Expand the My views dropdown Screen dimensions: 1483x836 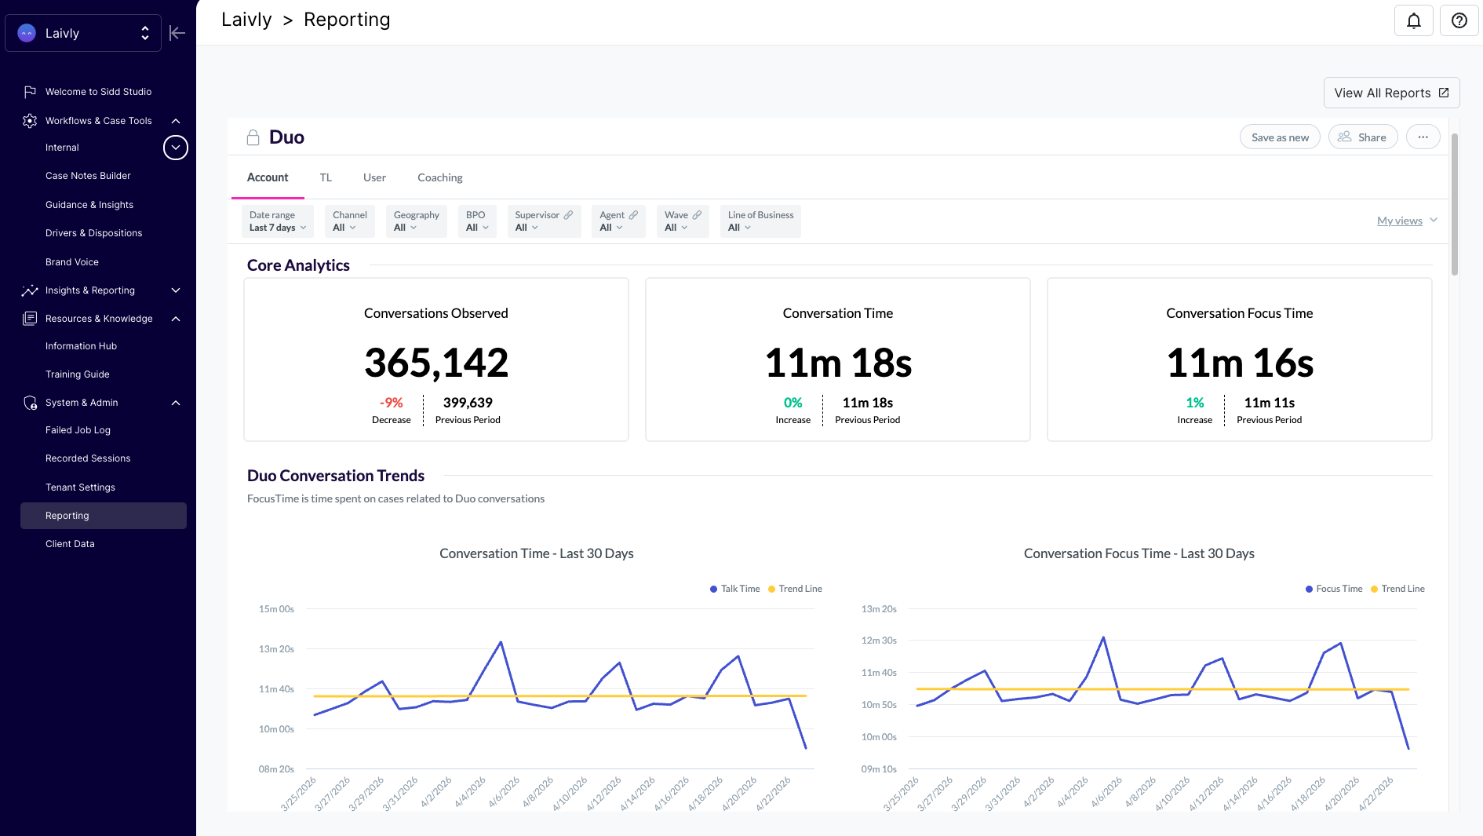(1407, 221)
